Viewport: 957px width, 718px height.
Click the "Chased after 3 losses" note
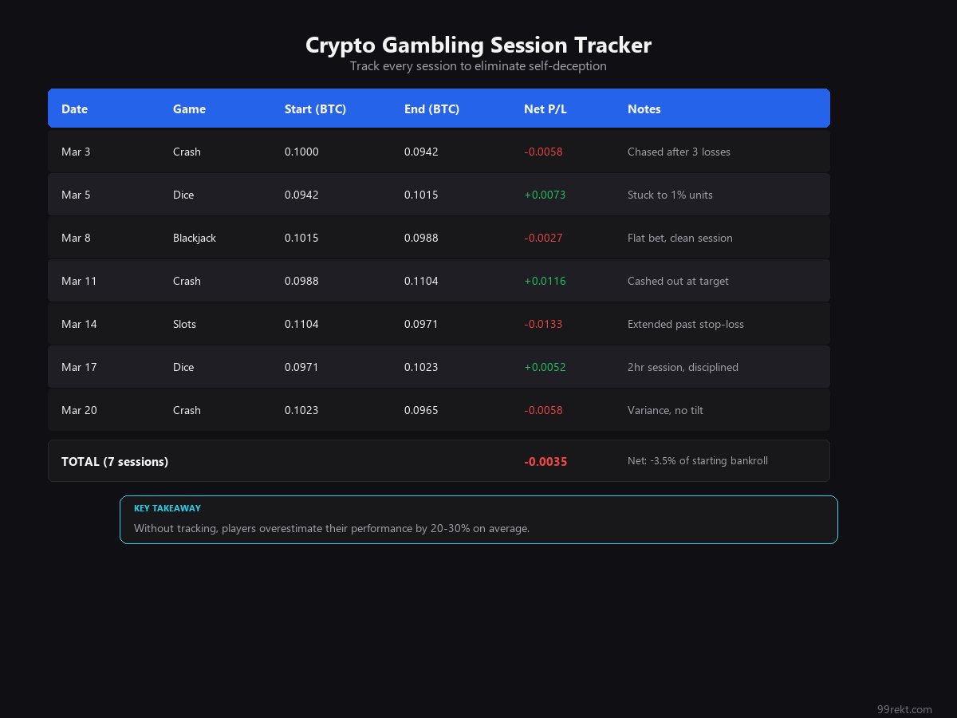click(x=679, y=152)
